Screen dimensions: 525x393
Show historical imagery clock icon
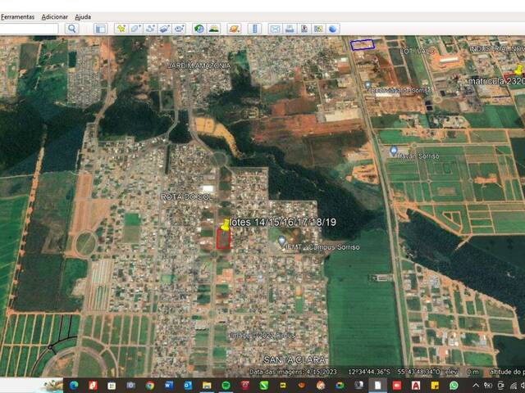(199, 29)
